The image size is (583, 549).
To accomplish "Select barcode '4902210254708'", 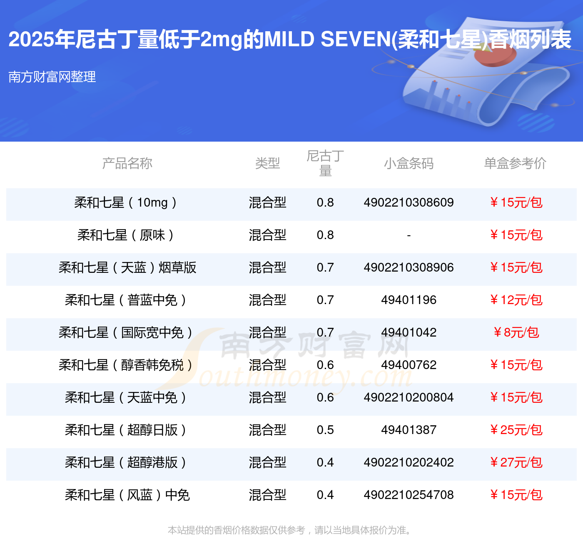I will point(409,495).
